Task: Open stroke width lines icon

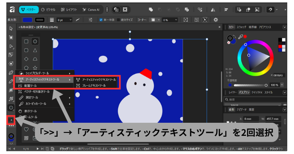Action: pyautogui.click(x=52, y=20)
